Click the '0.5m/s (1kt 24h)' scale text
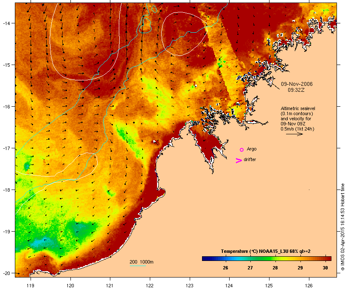 tap(297, 129)
